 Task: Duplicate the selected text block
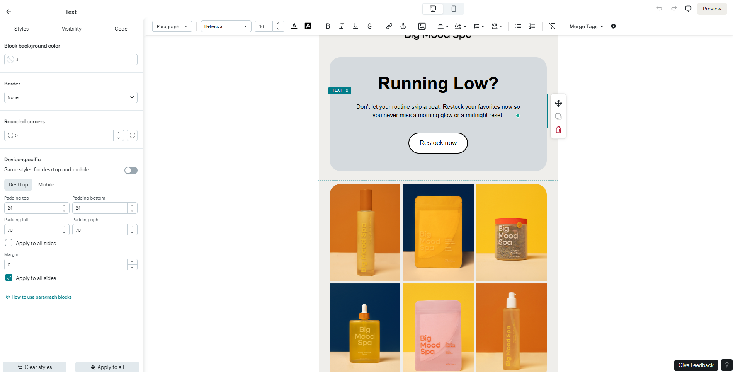point(558,116)
